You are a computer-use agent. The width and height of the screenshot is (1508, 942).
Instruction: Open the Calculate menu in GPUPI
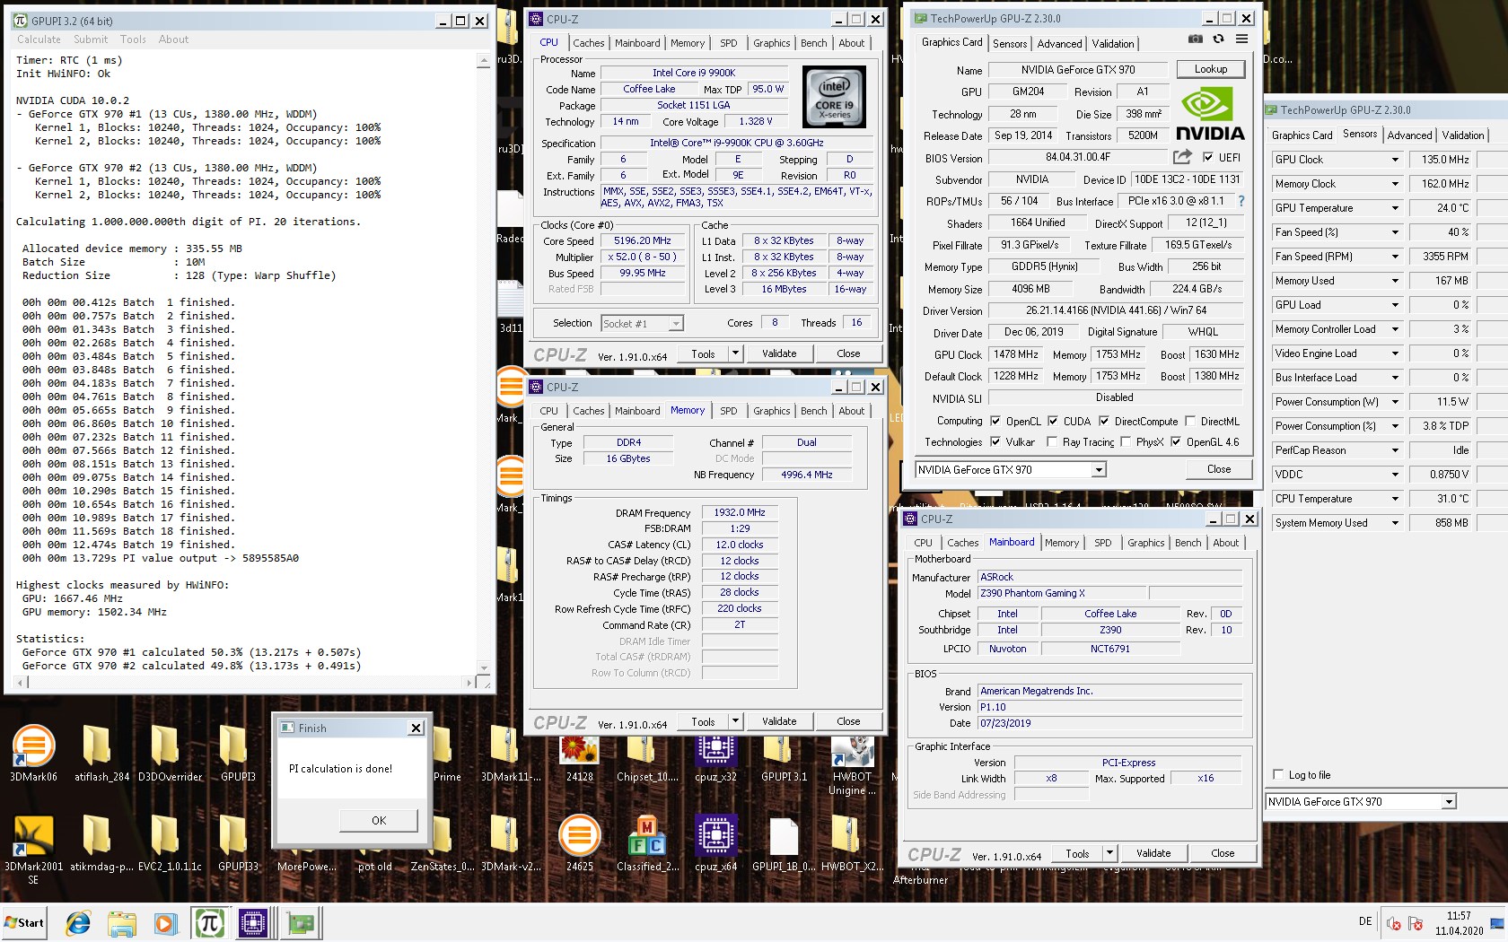39,39
